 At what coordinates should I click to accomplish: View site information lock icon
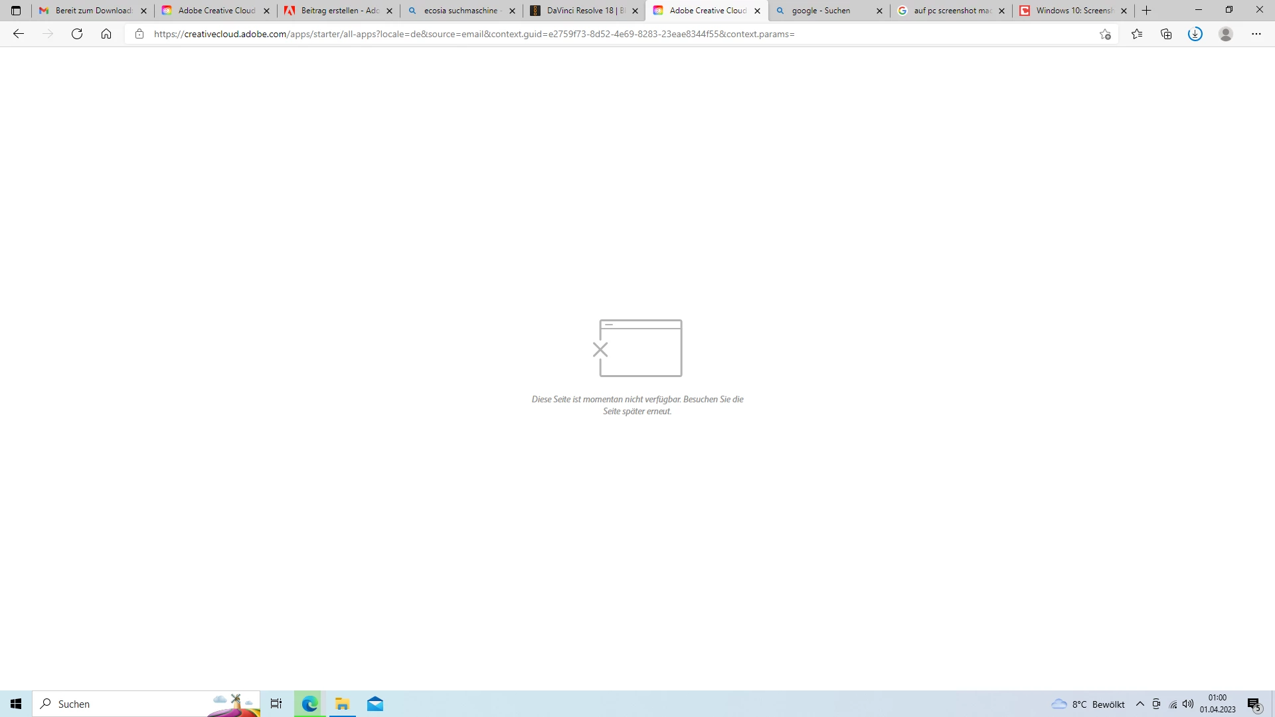[x=139, y=34]
